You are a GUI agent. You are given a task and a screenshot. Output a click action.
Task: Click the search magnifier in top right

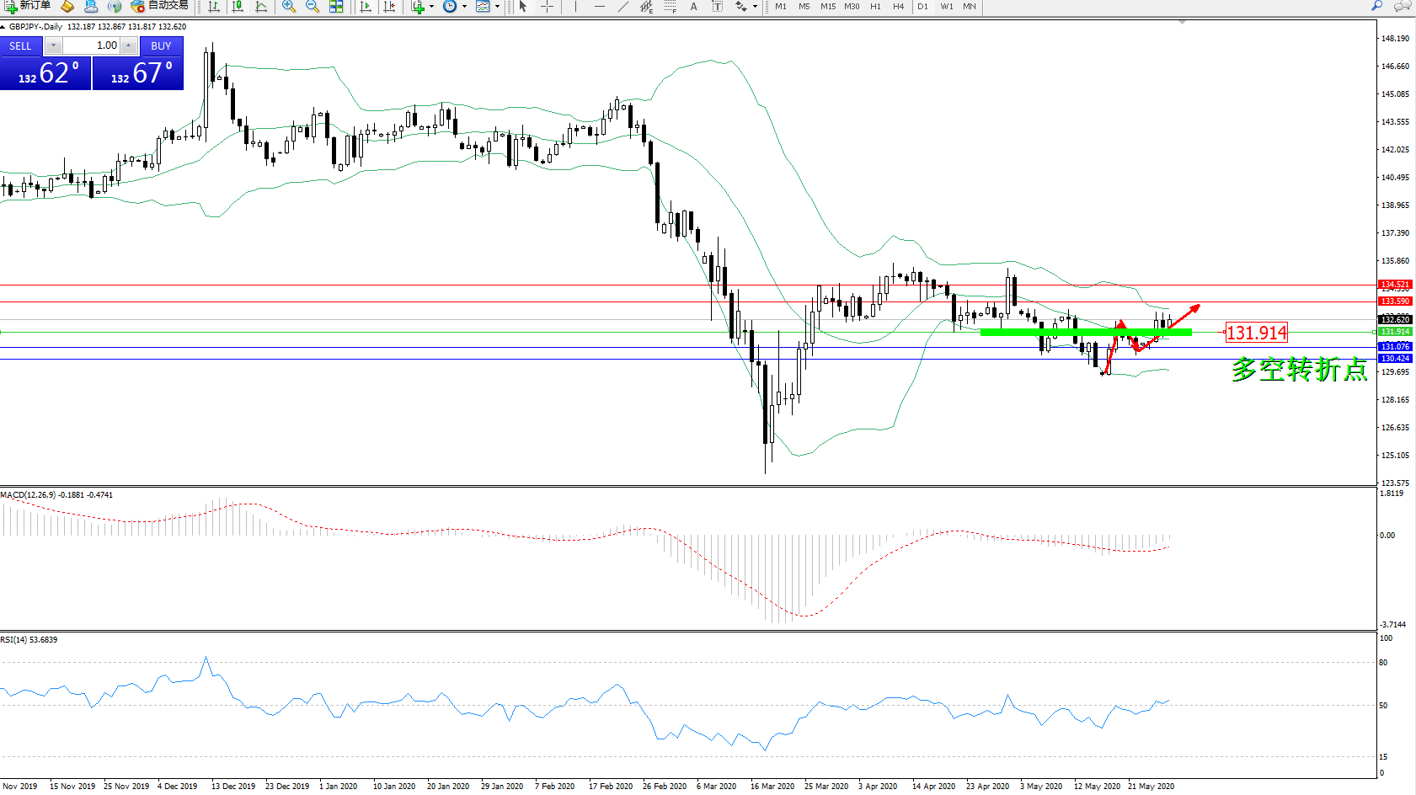pyautogui.click(x=1377, y=6)
